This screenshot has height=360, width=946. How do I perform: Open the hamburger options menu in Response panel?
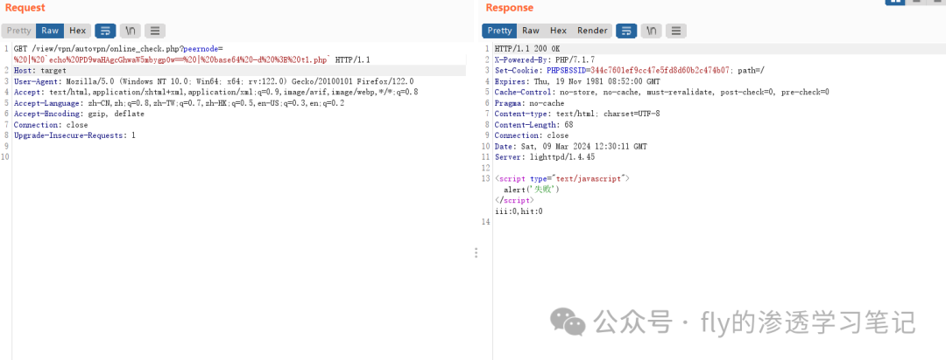coord(676,31)
